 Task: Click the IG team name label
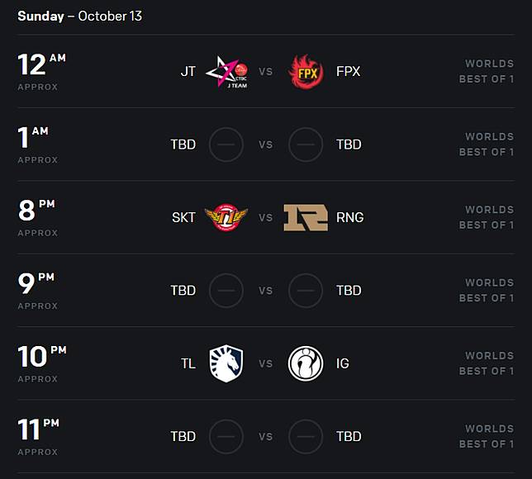(343, 363)
